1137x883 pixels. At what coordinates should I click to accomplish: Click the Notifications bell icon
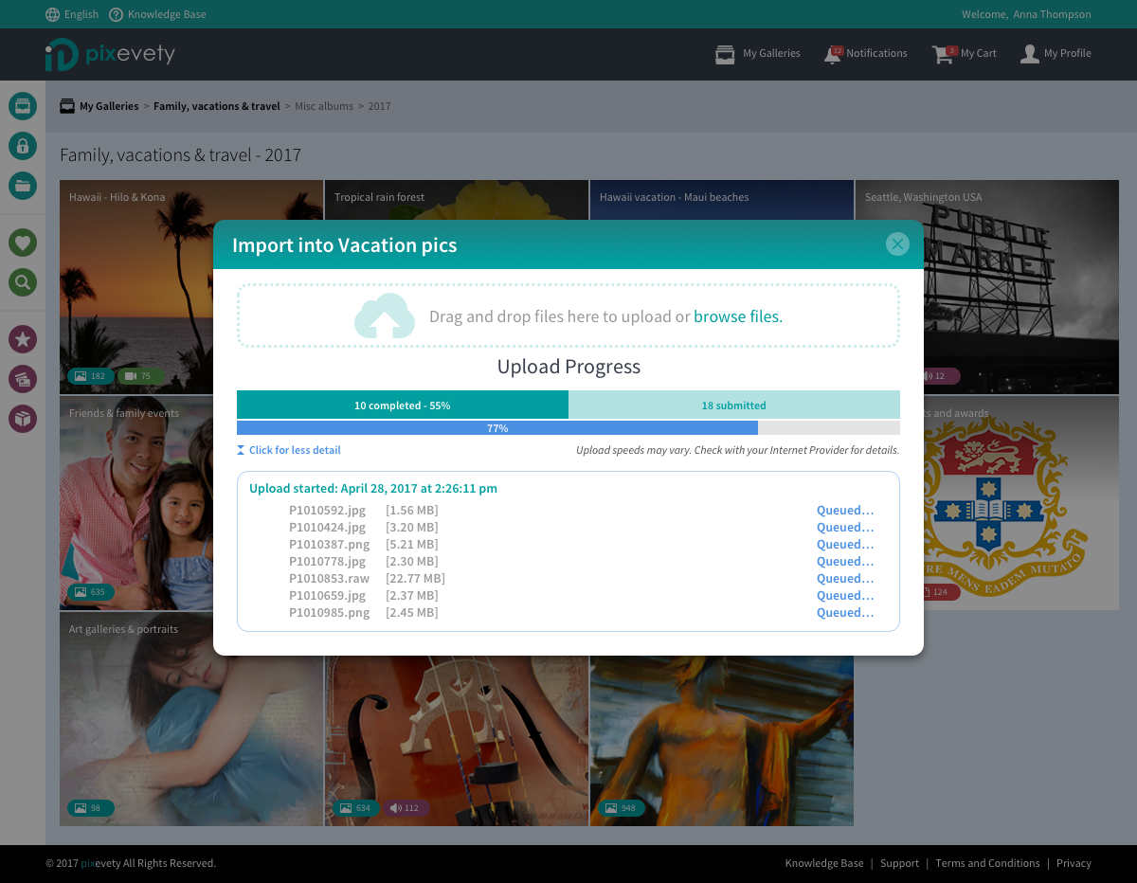[x=833, y=54]
